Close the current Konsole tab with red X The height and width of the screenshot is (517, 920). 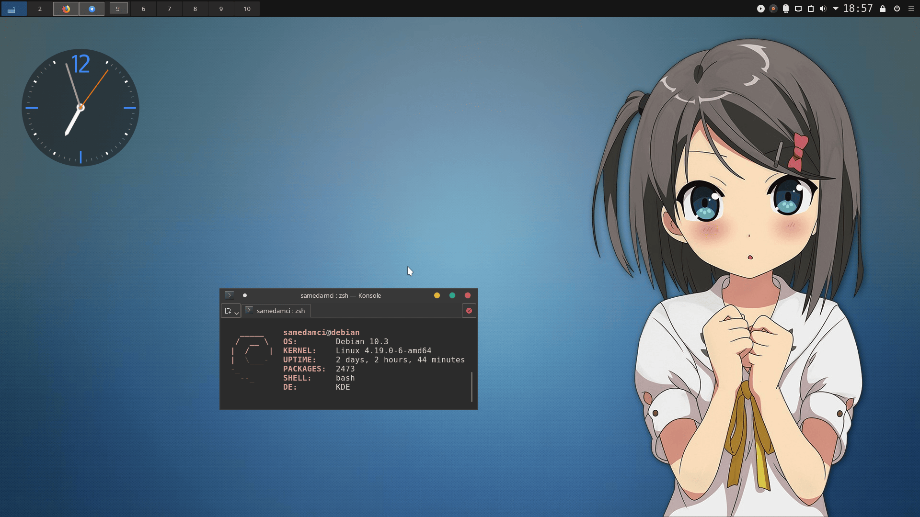(469, 311)
